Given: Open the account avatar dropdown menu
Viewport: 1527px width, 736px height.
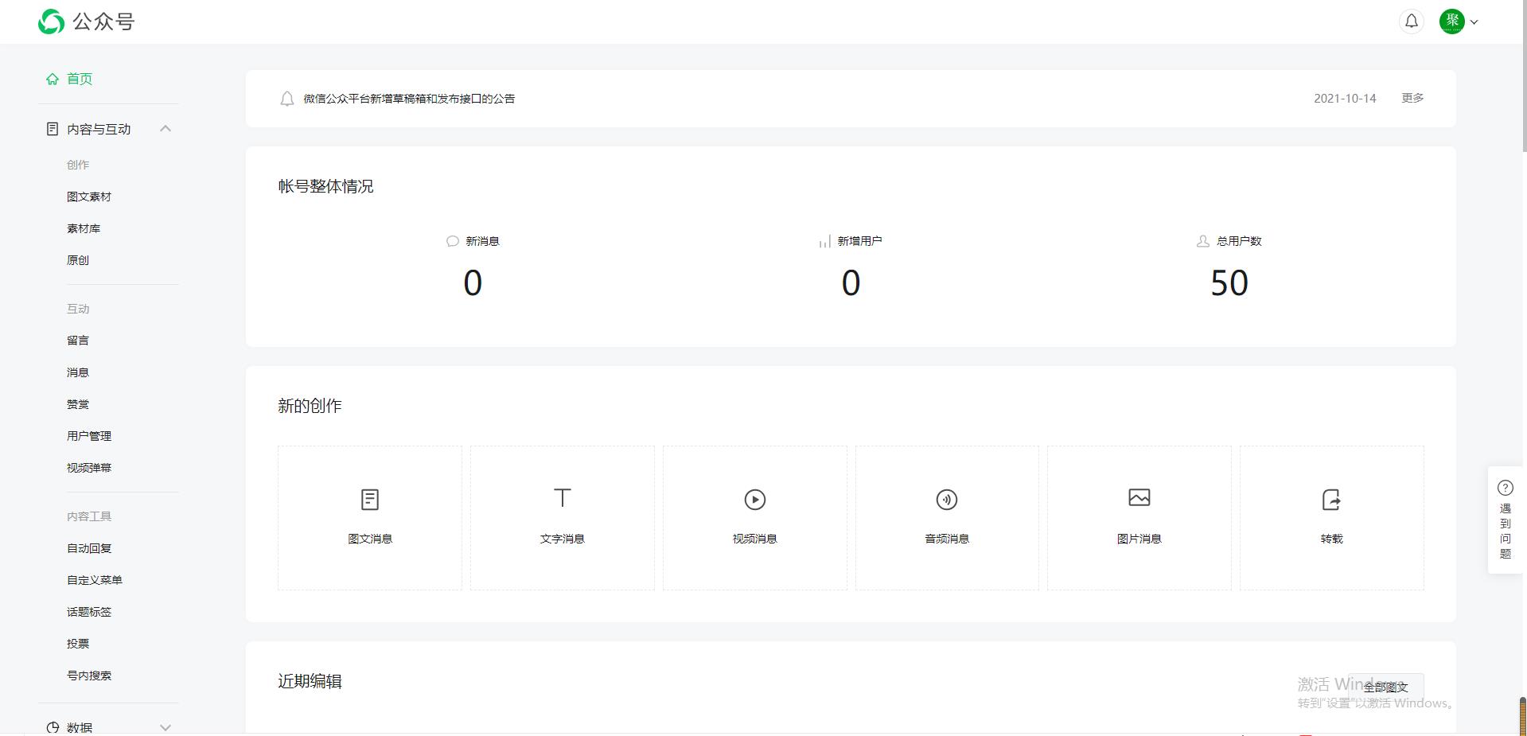Looking at the screenshot, I should pos(1459,21).
